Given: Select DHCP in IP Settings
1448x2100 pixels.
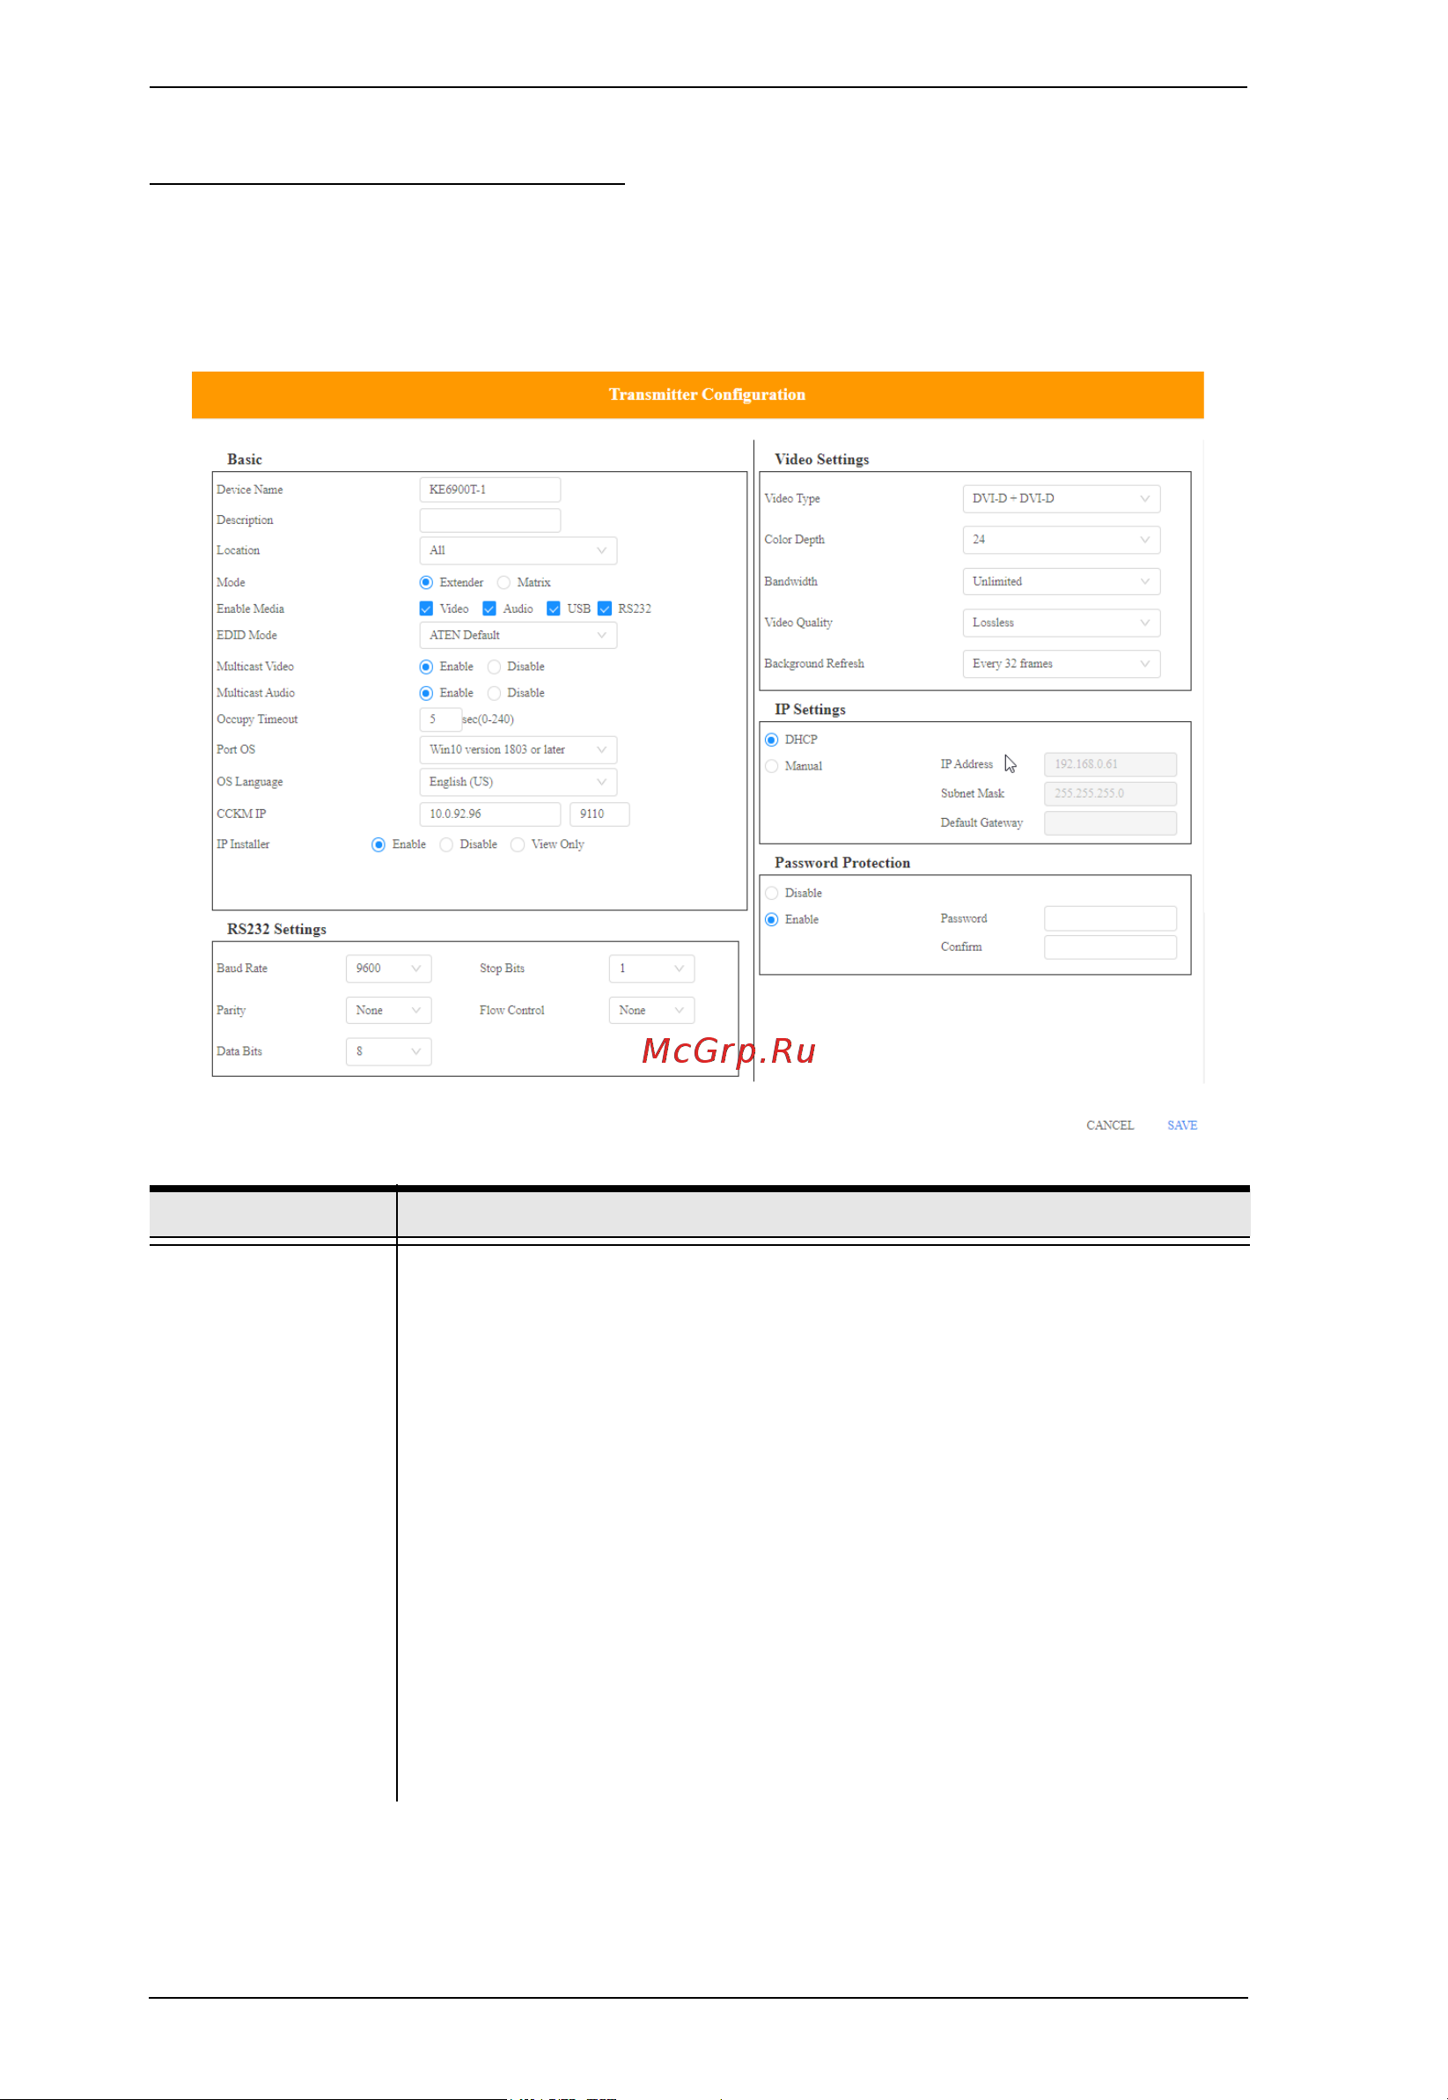Looking at the screenshot, I should 771,741.
